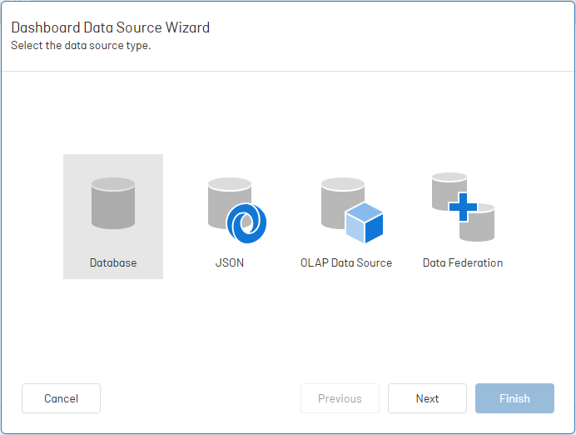The image size is (576, 435).
Task: Click the Dashboard Data Source Wizard title
Action: (110, 27)
